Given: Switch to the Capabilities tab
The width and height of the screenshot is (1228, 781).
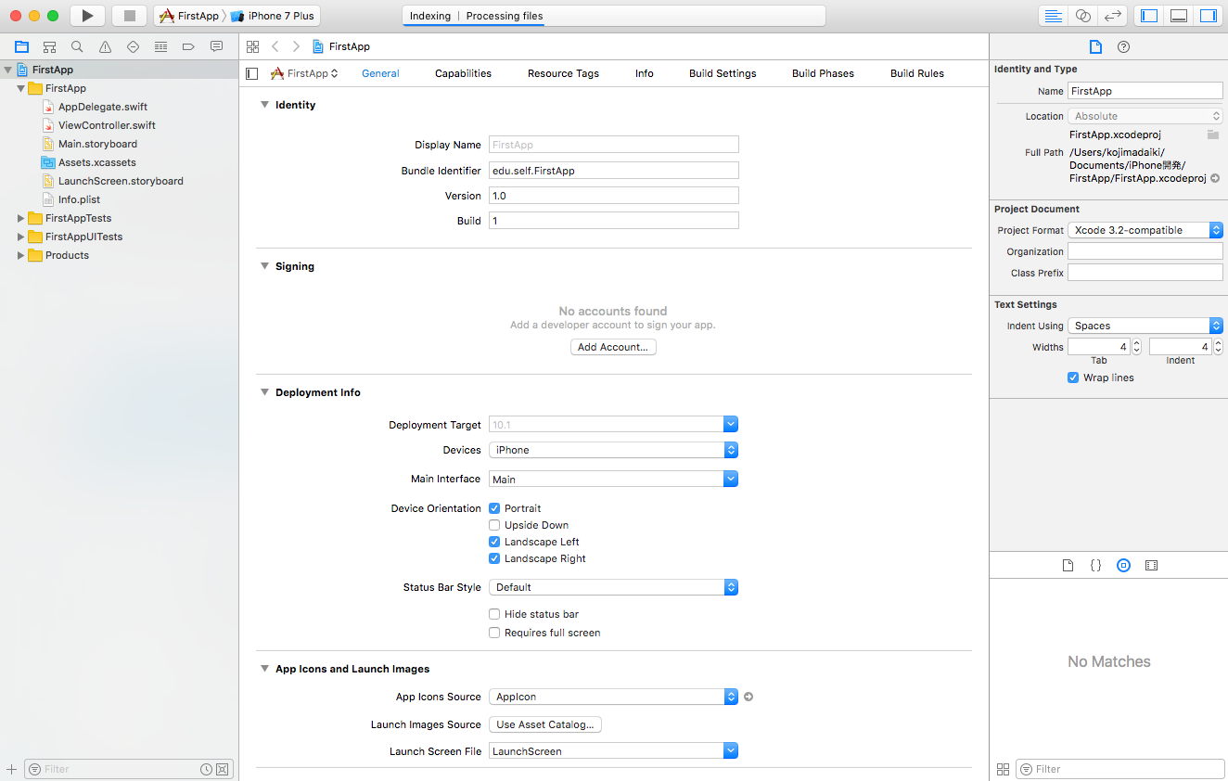Looking at the screenshot, I should [x=463, y=73].
